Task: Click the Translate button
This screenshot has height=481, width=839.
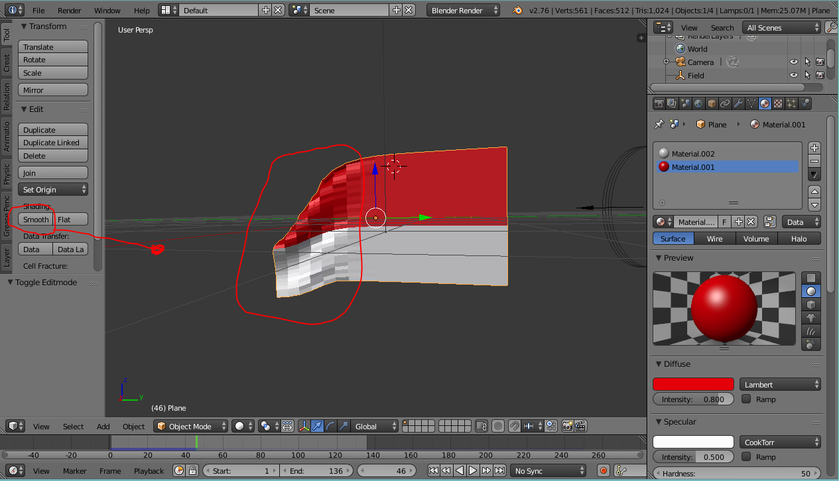Action: pyautogui.click(x=53, y=46)
